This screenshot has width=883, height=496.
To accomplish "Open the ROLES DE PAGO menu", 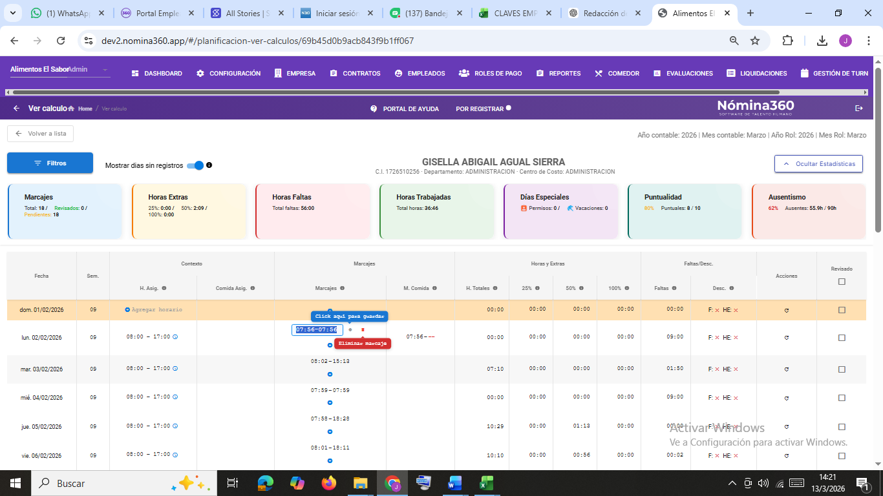I will pos(491,74).
